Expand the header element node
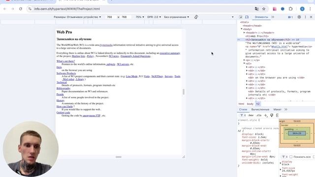315x177 pixels. (x=244, y=32)
